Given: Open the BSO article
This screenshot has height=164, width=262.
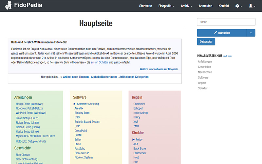Looking at the screenshot, I should (x=77, y=117).
